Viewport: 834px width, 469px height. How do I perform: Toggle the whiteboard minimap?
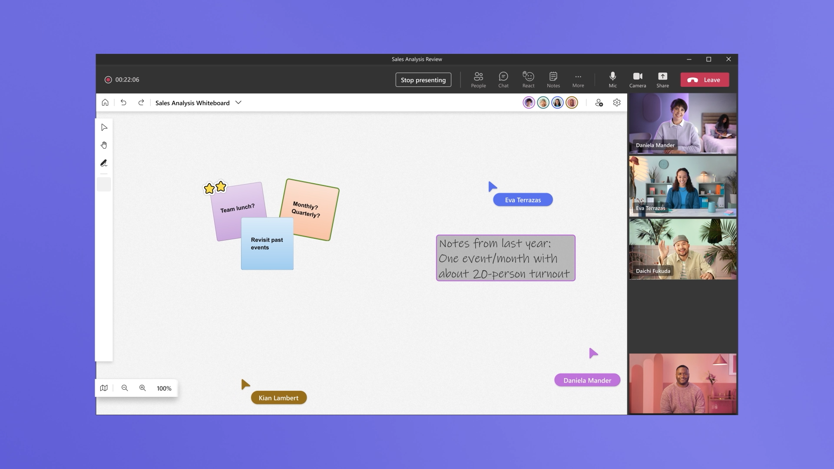[x=104, y=388]
